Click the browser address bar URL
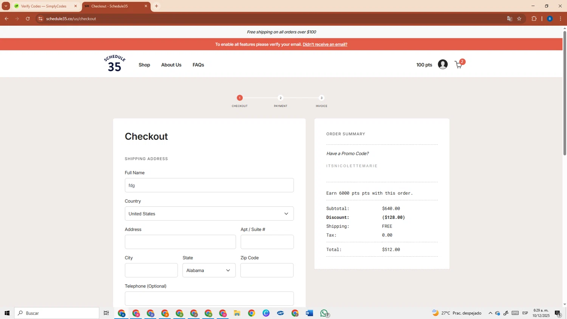Image resolution: width=567 pixels, height=319 pixels. [71, 19]
